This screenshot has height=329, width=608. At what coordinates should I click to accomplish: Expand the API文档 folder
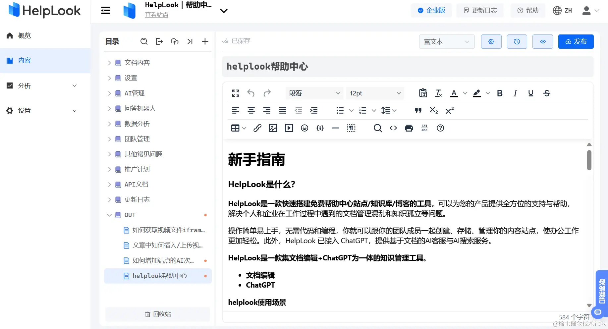pos(109,185)
